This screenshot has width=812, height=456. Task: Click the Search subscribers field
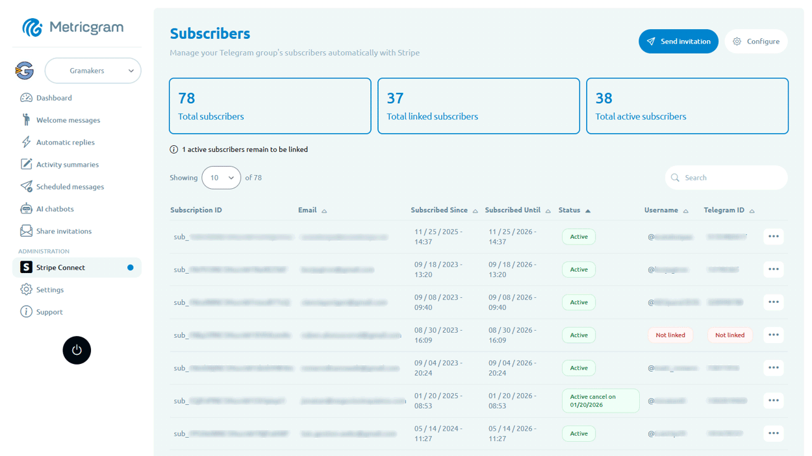click(x=726, y=178)
